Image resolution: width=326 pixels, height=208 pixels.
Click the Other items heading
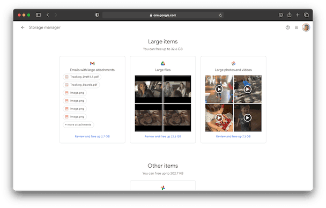click(163, 166)
